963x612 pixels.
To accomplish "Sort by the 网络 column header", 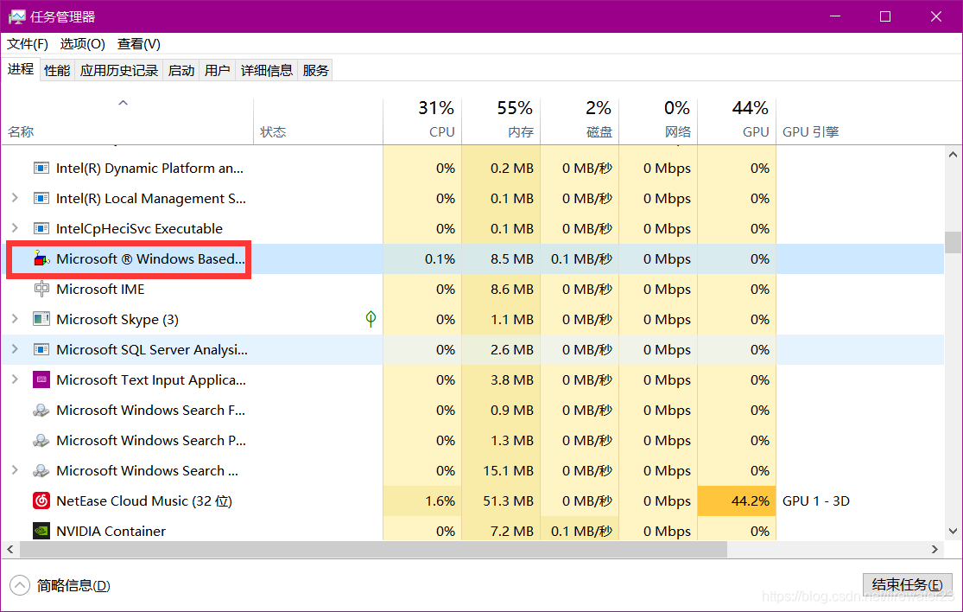I will coord(658,122).
